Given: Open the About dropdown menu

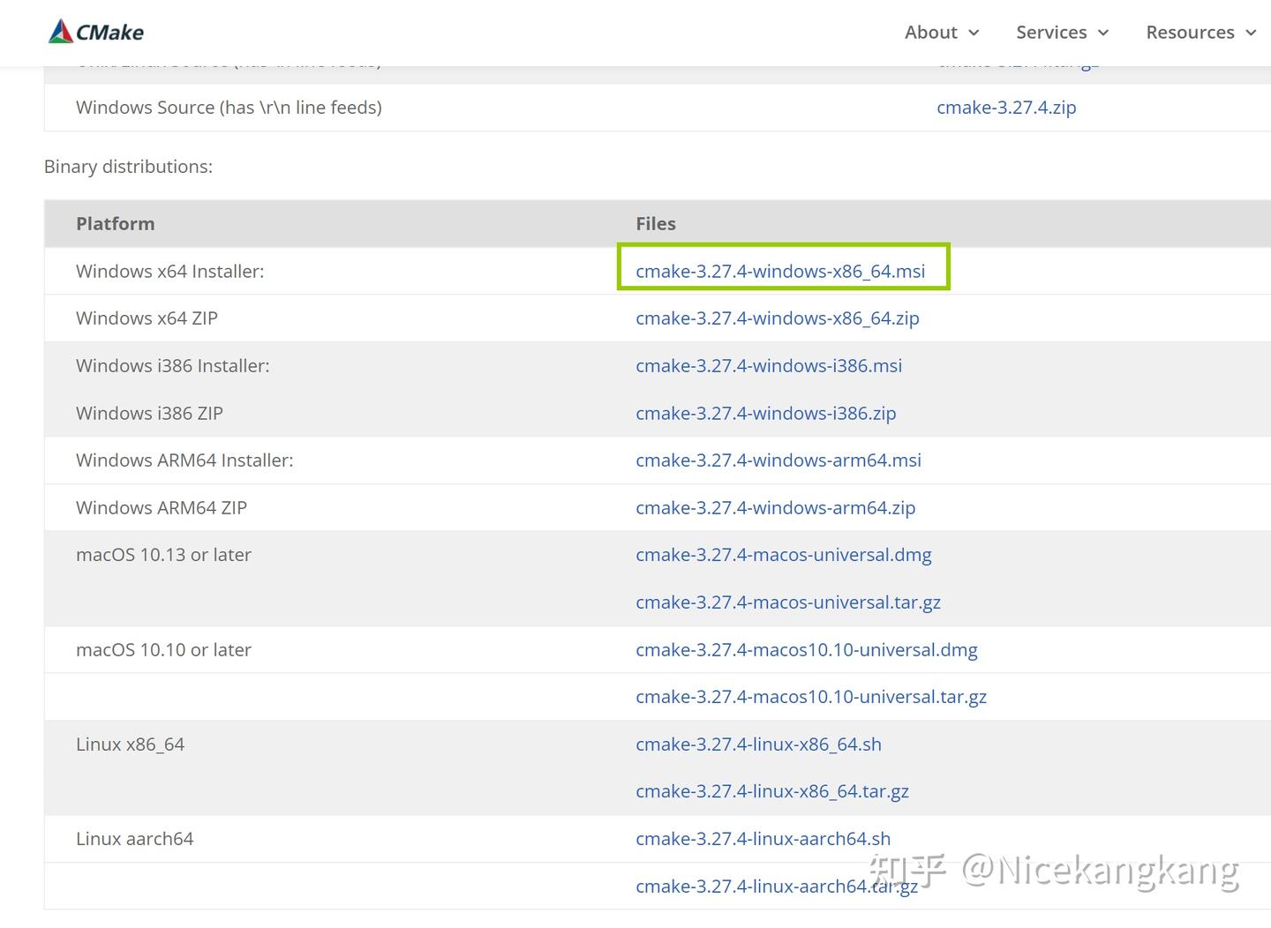Looking at the screenshot, I should [941, 32].
